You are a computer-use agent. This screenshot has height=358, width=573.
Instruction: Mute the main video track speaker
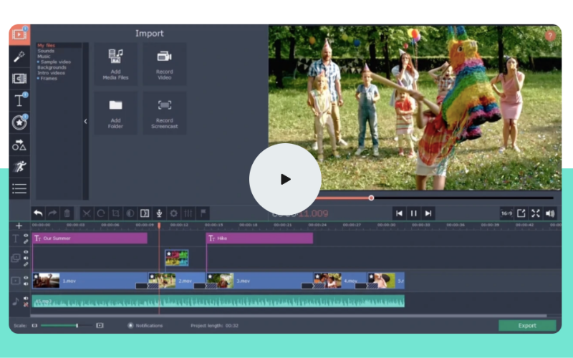(26, 284)
